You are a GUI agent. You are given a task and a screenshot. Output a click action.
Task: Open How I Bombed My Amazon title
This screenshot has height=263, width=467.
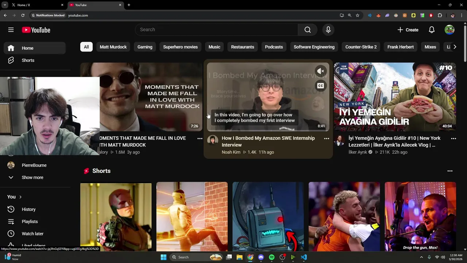click(x=268, y=141)
